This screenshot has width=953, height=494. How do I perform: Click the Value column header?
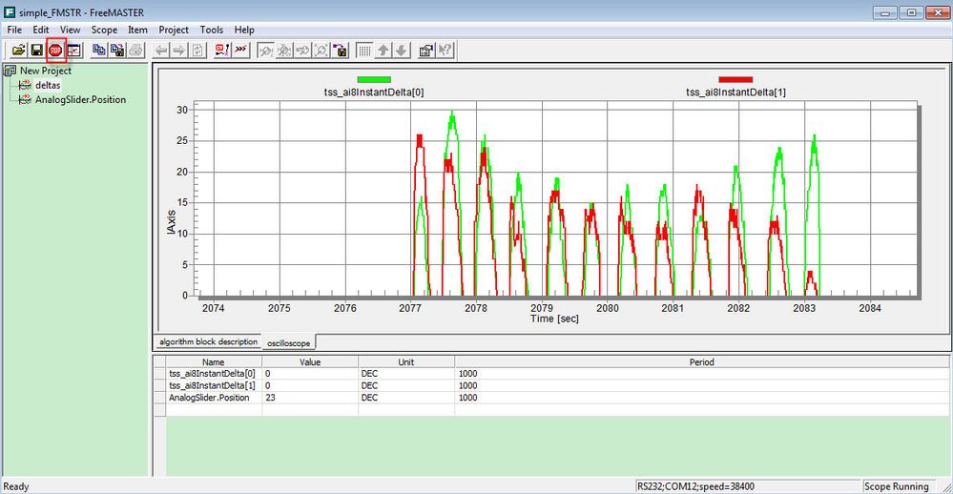coord(310,362)
